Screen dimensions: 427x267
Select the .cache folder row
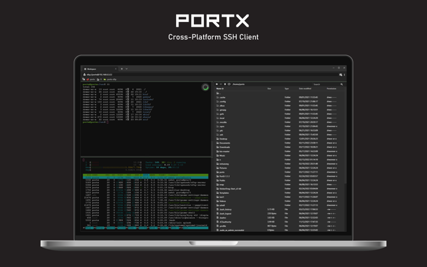(280, 97)
